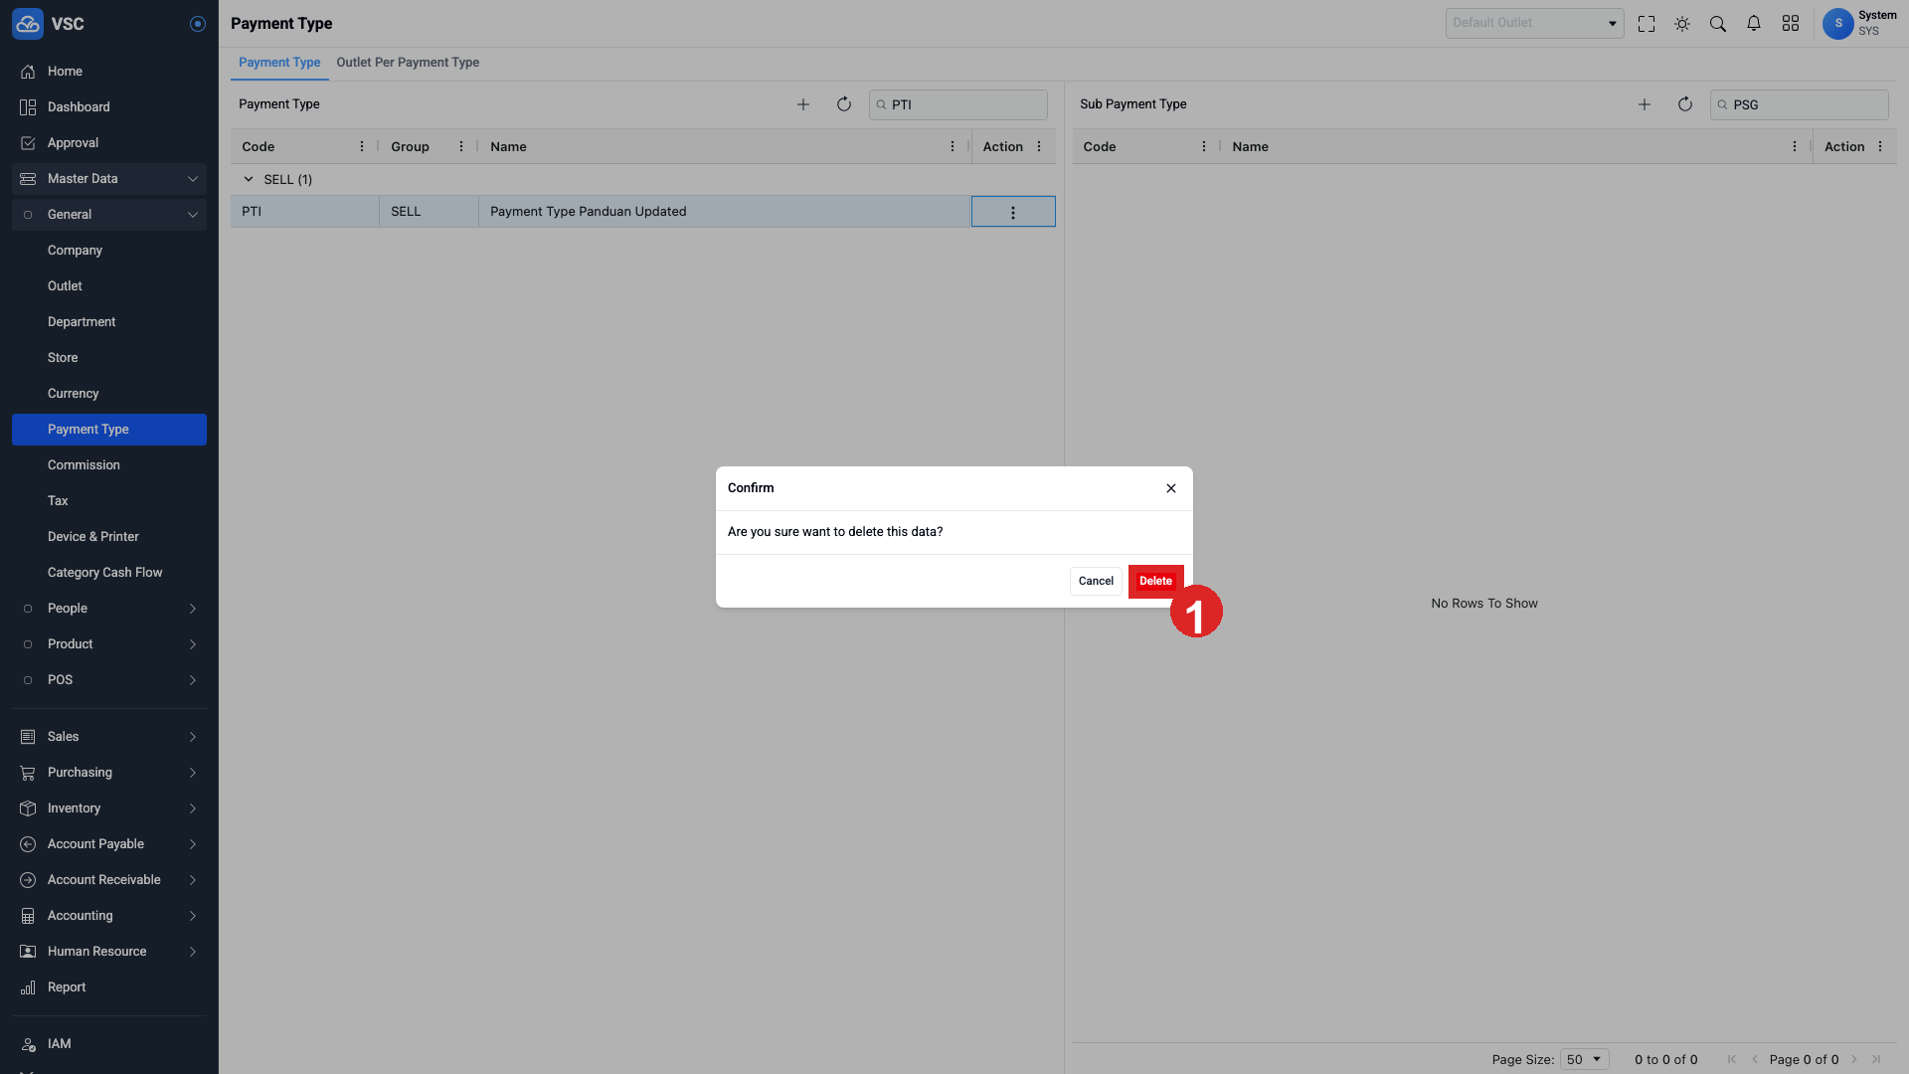Expand the Account Payable menu
The image size is (1909, 1074).
point(109,844)
